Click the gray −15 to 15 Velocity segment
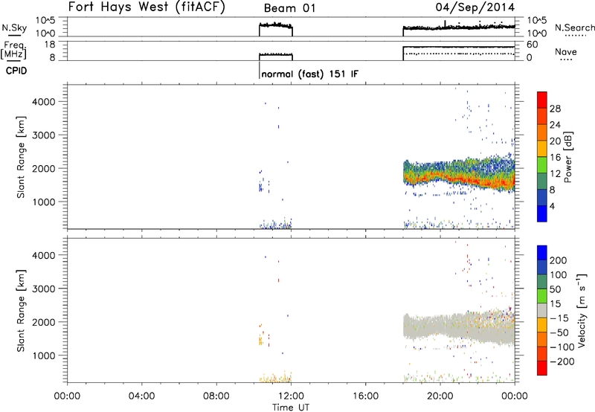The width and height of the screenshot is (595, 412). click(542, 310)
